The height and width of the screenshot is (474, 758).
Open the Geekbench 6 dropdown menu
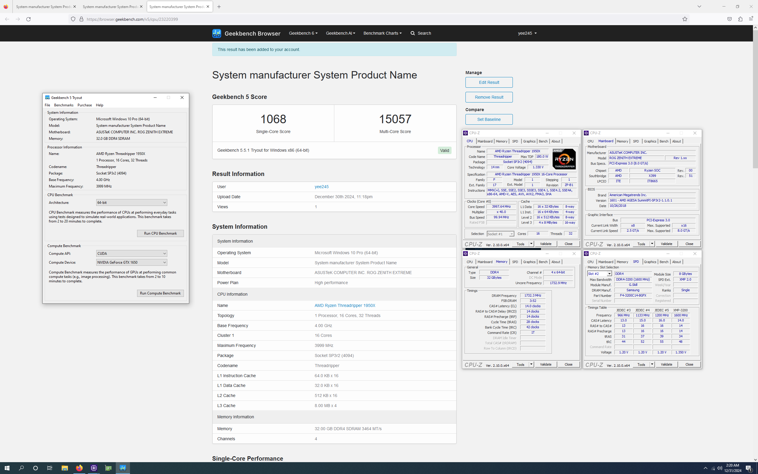[x=303, y=33]
